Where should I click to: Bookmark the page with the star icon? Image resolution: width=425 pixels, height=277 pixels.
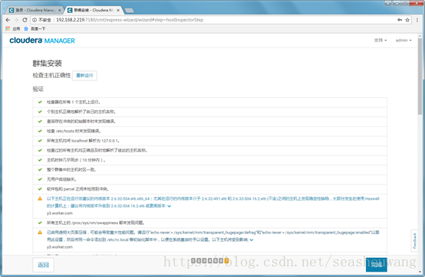tap(407, 20)
